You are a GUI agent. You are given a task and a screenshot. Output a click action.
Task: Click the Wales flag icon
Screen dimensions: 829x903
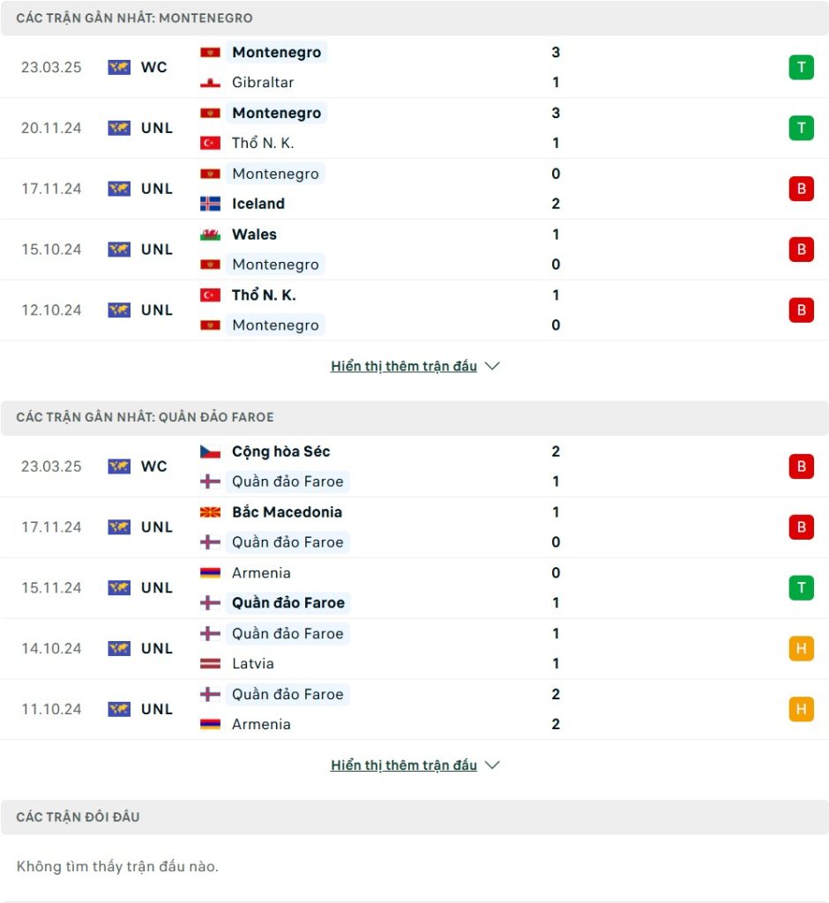click(x=210, y=235)
